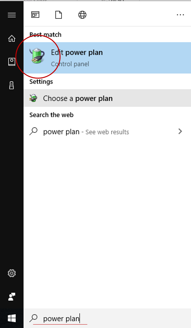
Task: Click the building icon in the left sidebar
Action: point(12,61)
